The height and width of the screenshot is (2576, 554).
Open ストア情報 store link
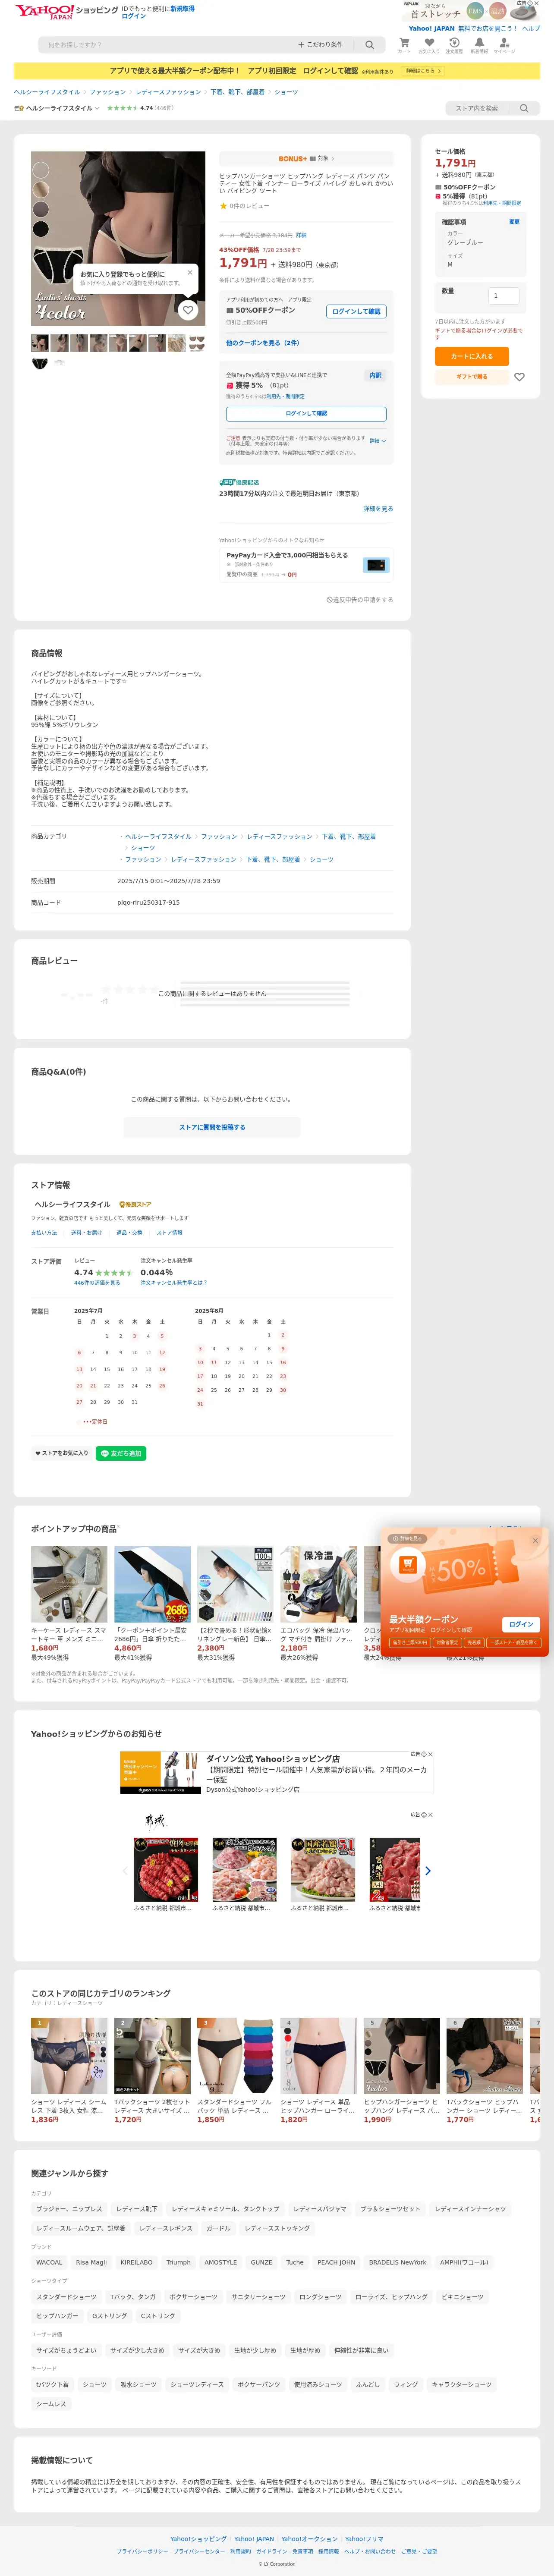[x=169, y=1233]
